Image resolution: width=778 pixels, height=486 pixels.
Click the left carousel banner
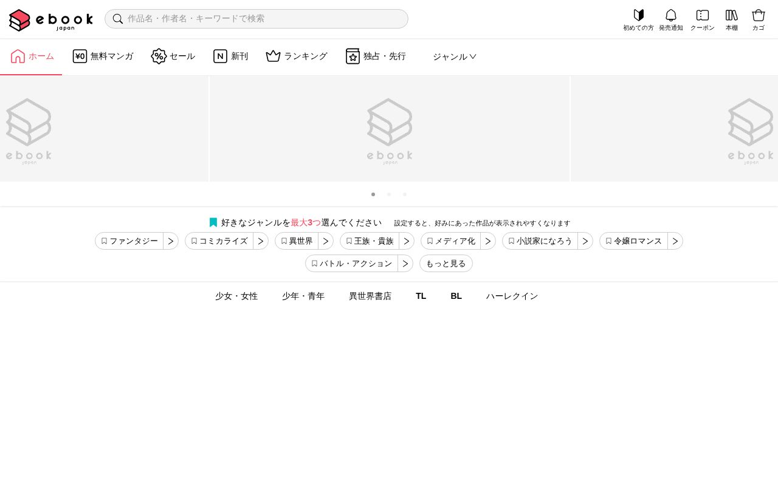tap(104, 129)
